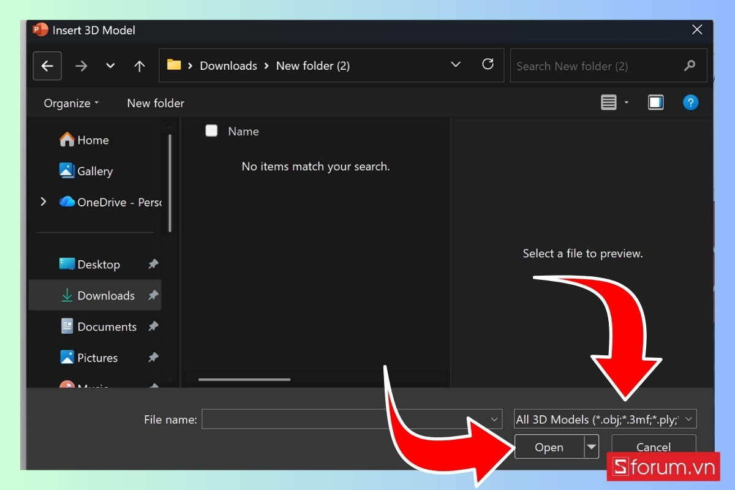Go up to the Downloads folder
The image size is (735, 490).
139,66
